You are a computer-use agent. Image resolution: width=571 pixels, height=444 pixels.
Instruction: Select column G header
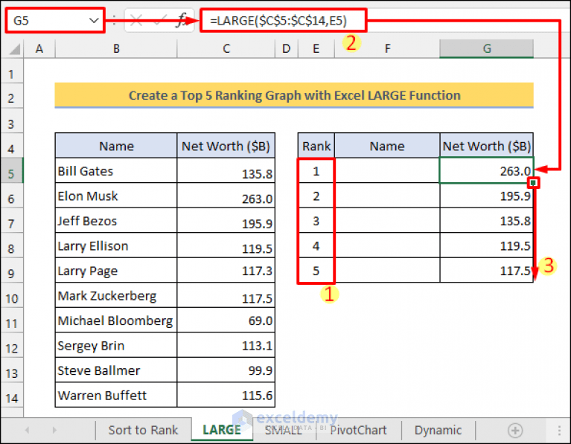pos(487,49)
